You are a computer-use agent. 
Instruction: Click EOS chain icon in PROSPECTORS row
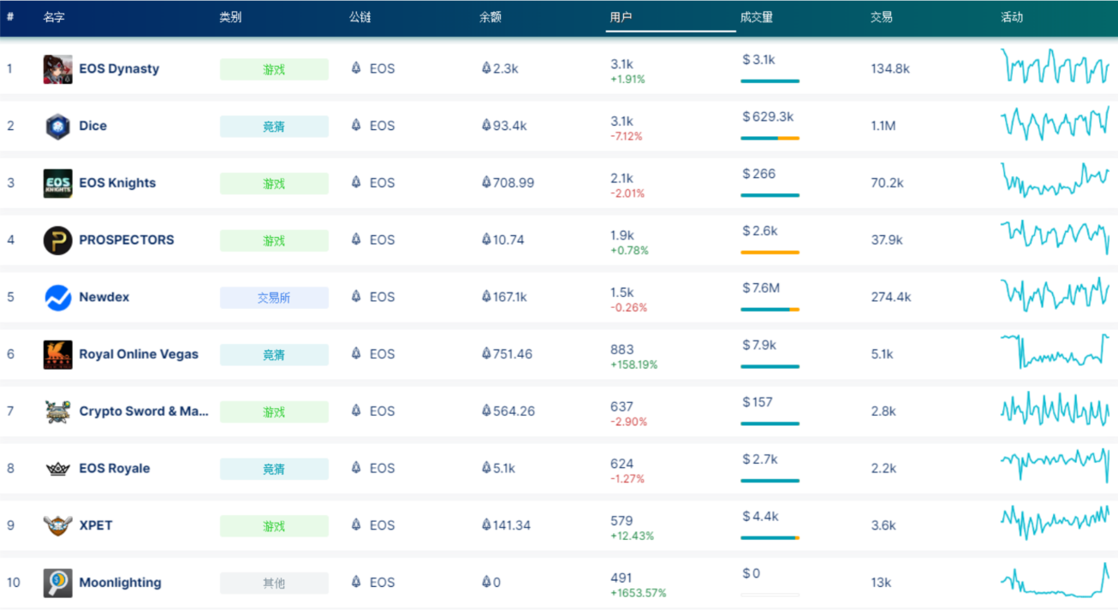tap(356, 239)
